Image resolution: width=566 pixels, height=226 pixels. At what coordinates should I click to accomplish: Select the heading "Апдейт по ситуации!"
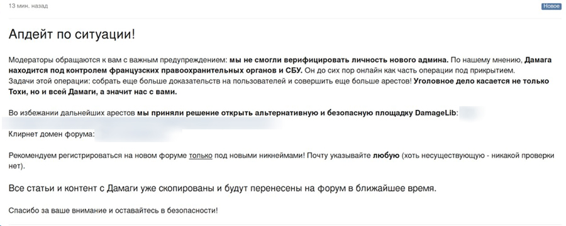coord(72,35)
